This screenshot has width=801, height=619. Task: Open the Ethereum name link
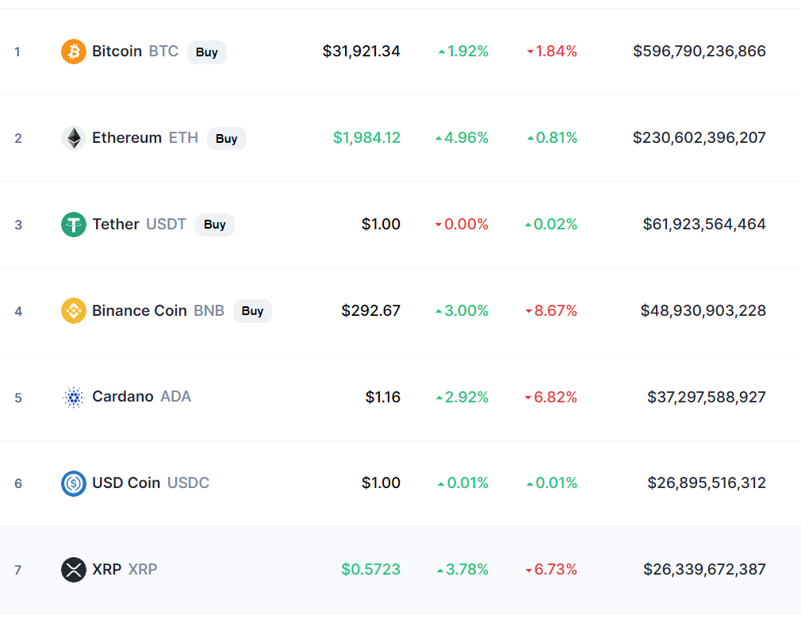[127, 137]
